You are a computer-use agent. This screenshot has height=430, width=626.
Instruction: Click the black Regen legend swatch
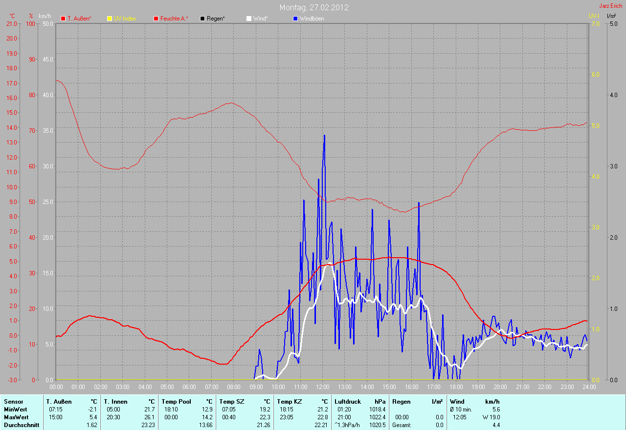point(202,19)
